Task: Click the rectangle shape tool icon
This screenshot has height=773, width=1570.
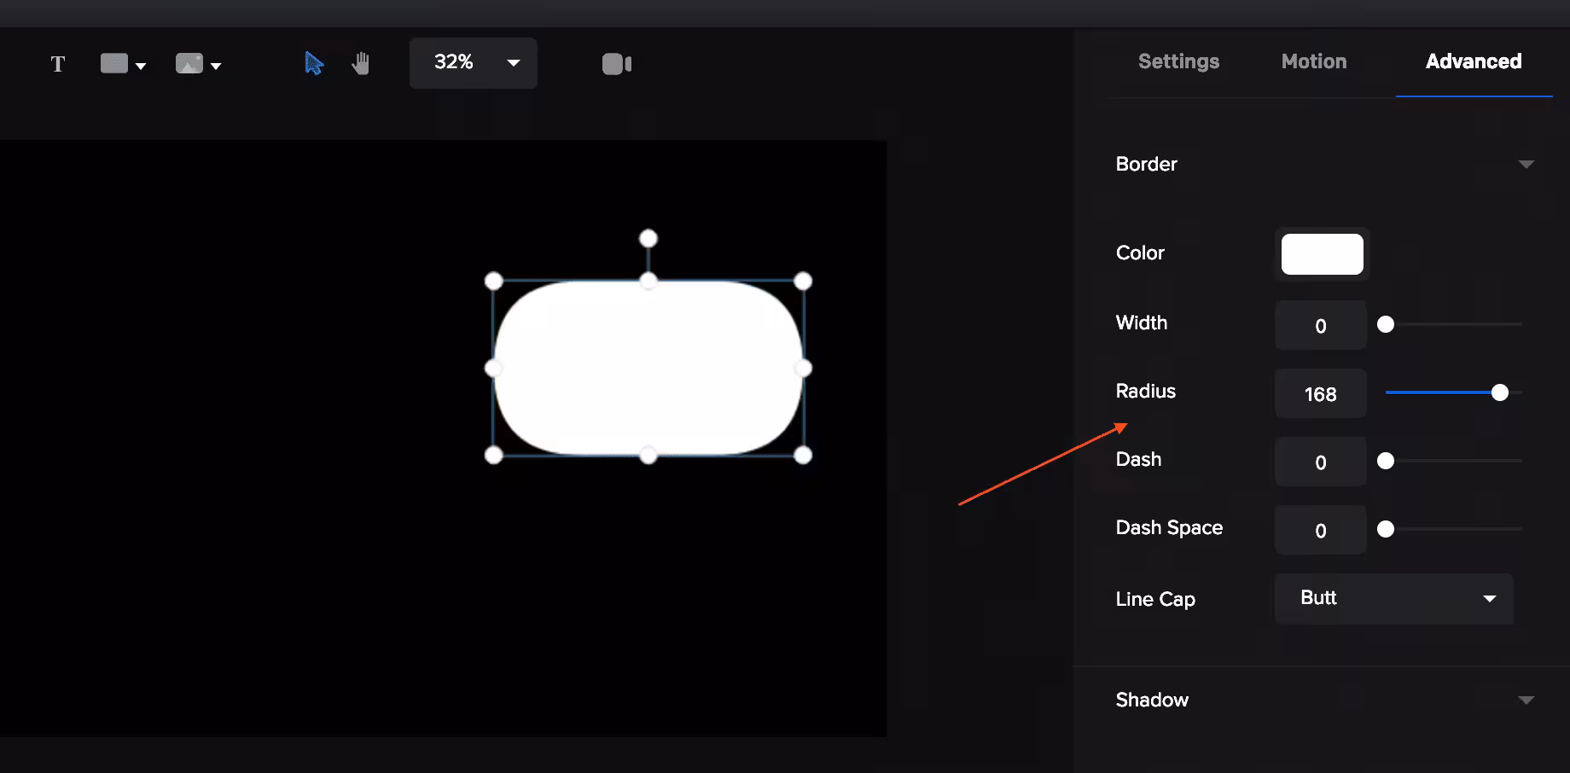Action: [114, 64]
